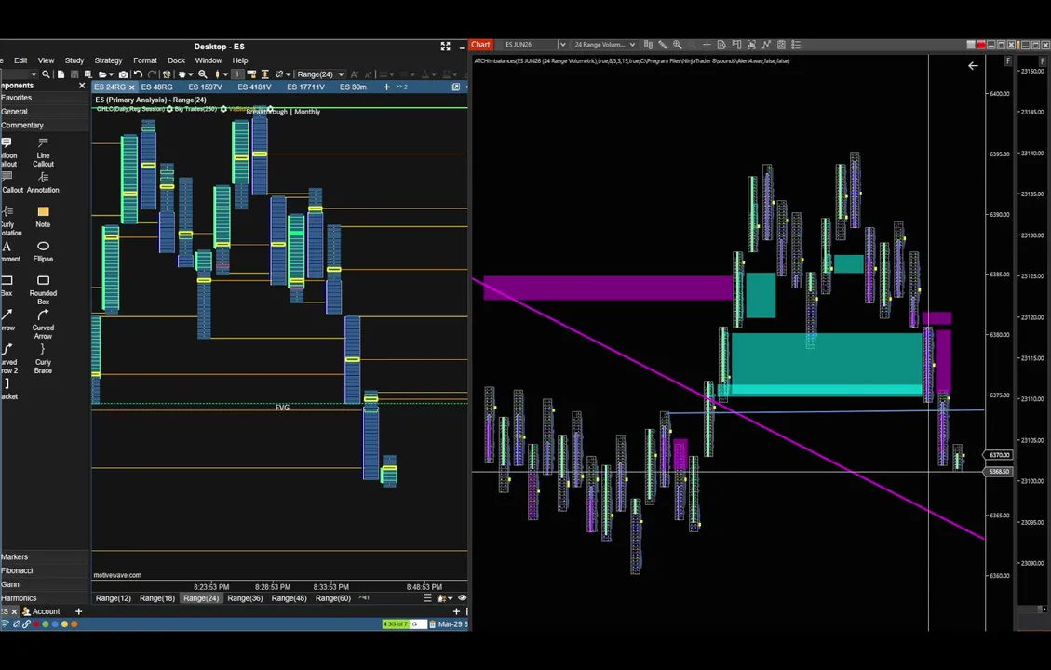Viewport: 1051px width, 670px height.
Task: Add a new chart tab with plus button
Action: coord(386,87)
